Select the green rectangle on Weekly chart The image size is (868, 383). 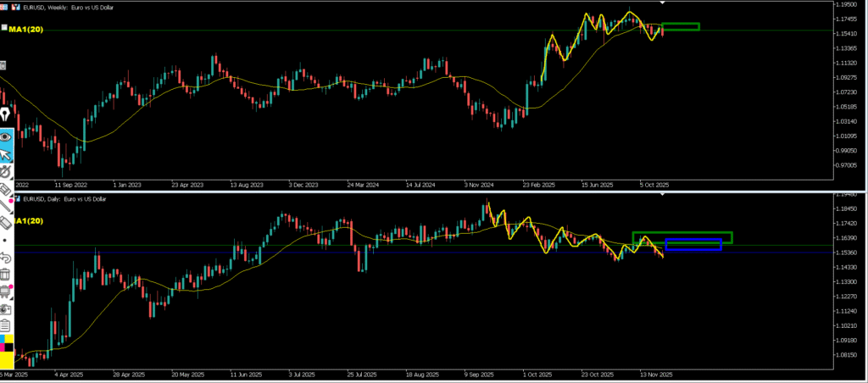coord(681,26)
